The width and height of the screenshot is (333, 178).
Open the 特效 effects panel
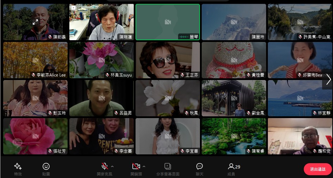[x=18, y=168]
